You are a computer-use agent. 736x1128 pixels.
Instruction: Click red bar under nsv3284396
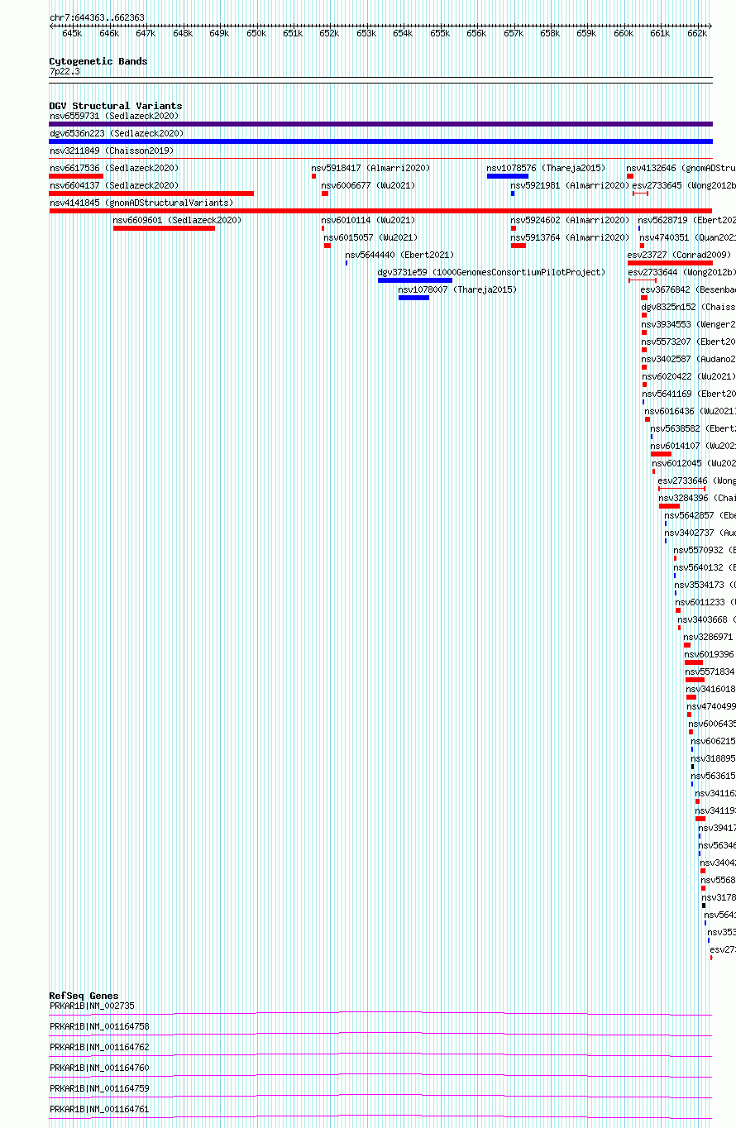669,506
